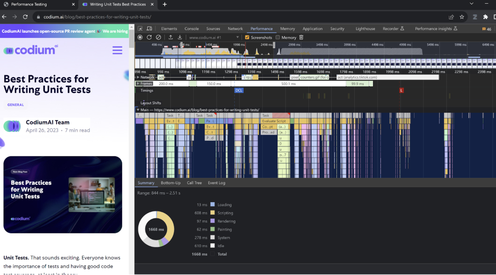Clear the current performance recording
The image size is (496, 275).
click(x=158, y=37)
